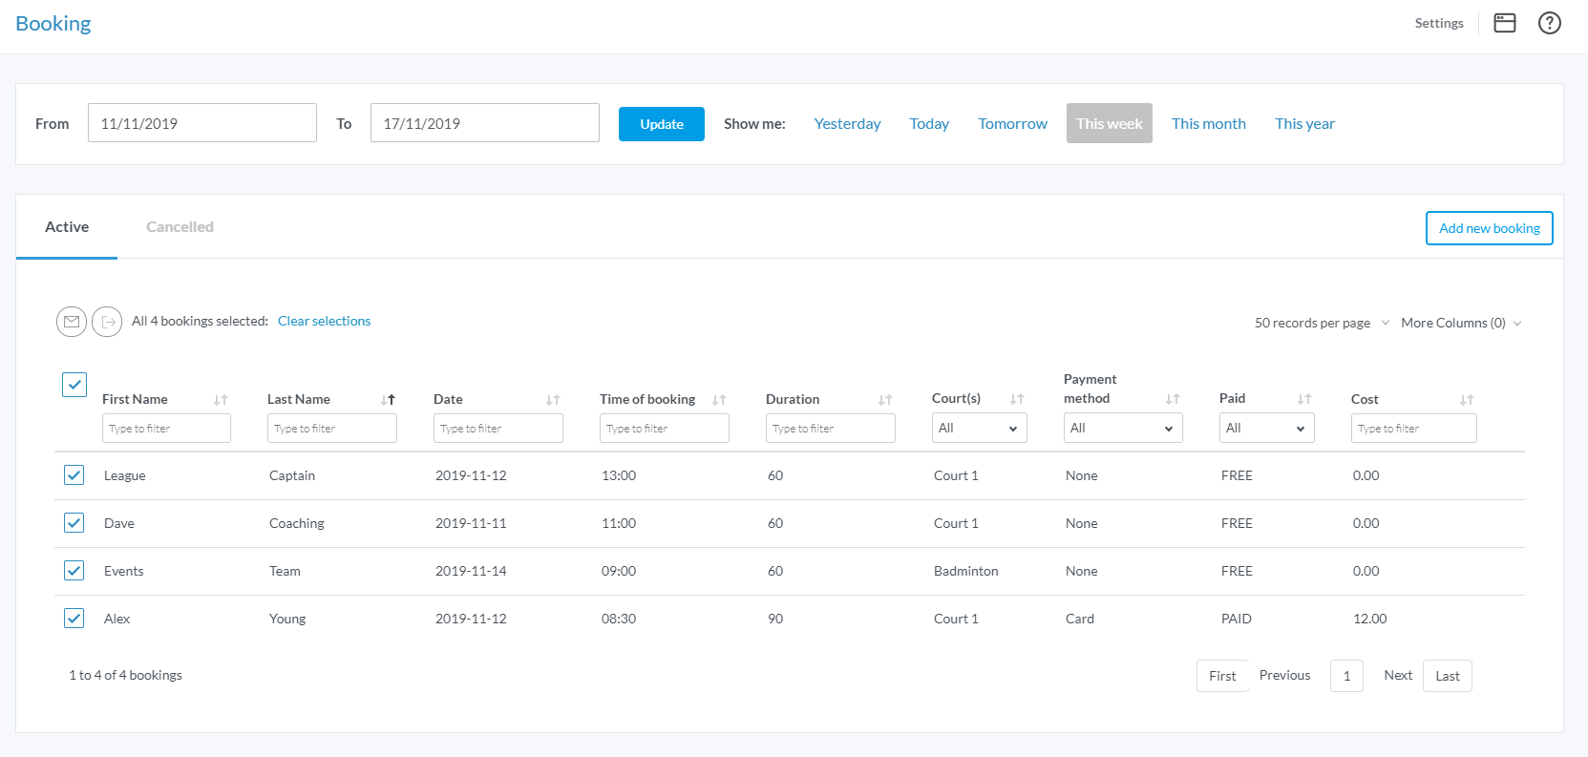
Task: Deselect the Alex Young booking checkbox
Action: (x=74, y=619)
